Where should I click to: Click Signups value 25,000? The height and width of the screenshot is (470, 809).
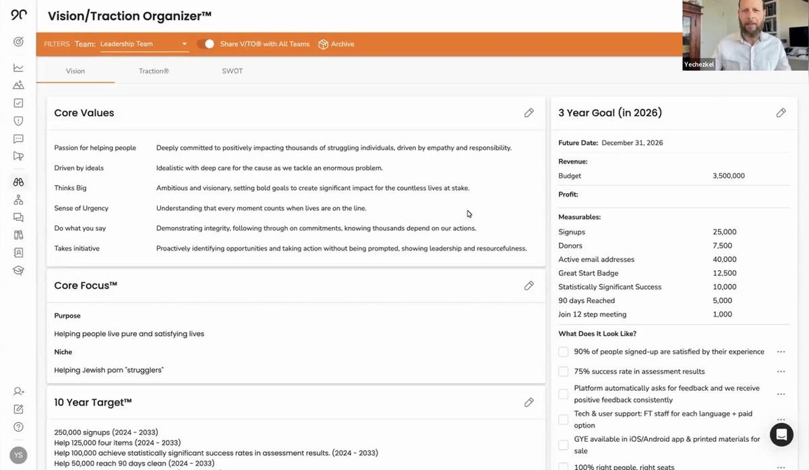click(725, 232)
